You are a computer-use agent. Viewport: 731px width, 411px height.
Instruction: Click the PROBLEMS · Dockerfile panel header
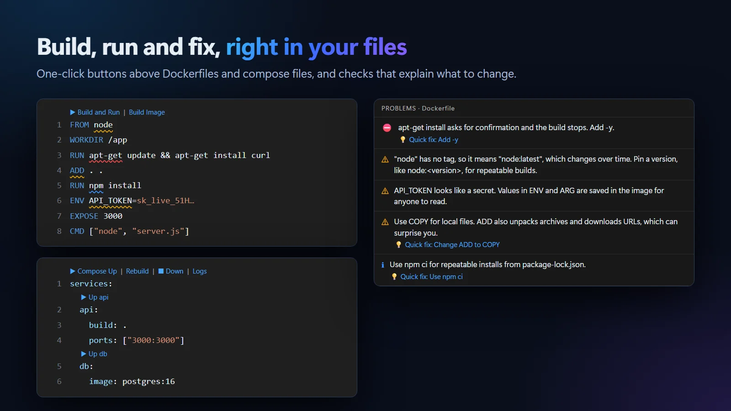pyautogui.click(x=418, y=109)
